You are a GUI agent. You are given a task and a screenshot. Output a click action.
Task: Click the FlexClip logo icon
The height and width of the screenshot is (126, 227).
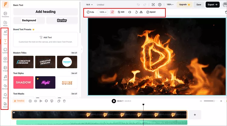[x=5, y=5]
